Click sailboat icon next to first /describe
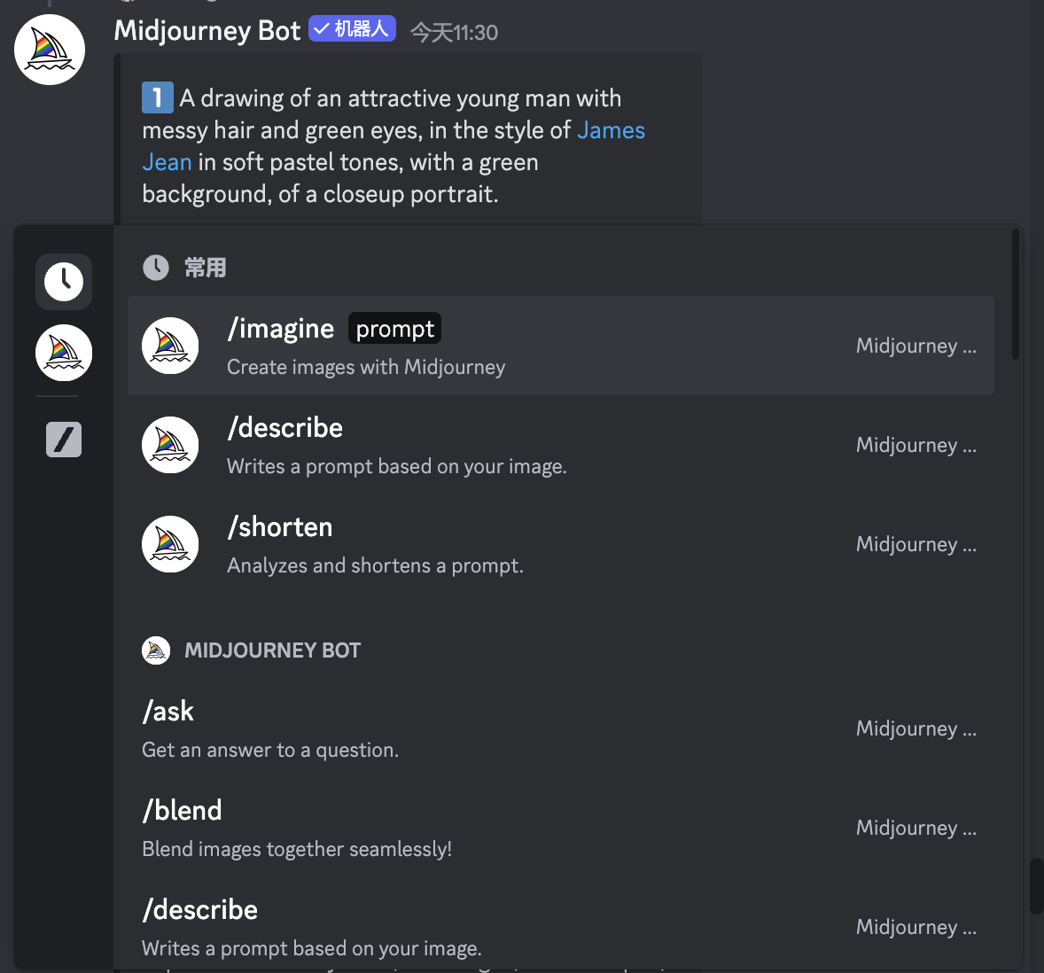Image resolution: width=1044 pixels, height=973 pixels. click(x=170, y=445)
